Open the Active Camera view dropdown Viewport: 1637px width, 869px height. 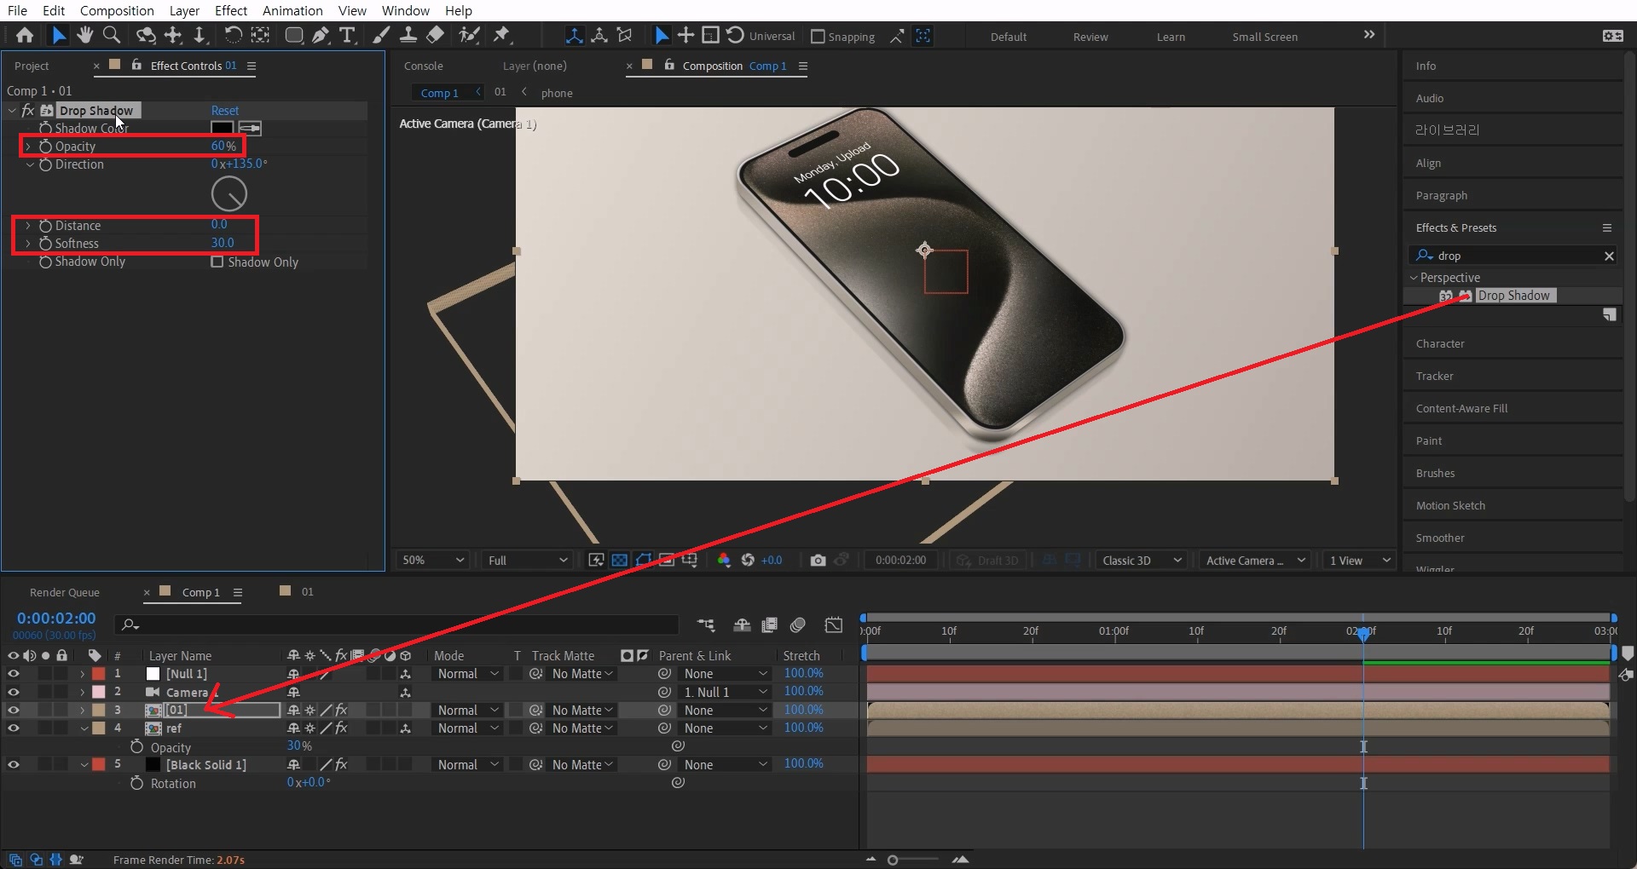coord(1255,560)
